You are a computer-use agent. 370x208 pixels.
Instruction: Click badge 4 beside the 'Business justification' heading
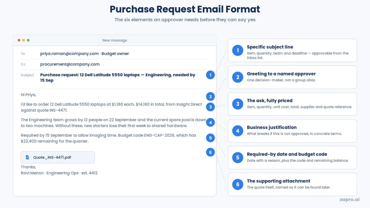click(238, 131)
